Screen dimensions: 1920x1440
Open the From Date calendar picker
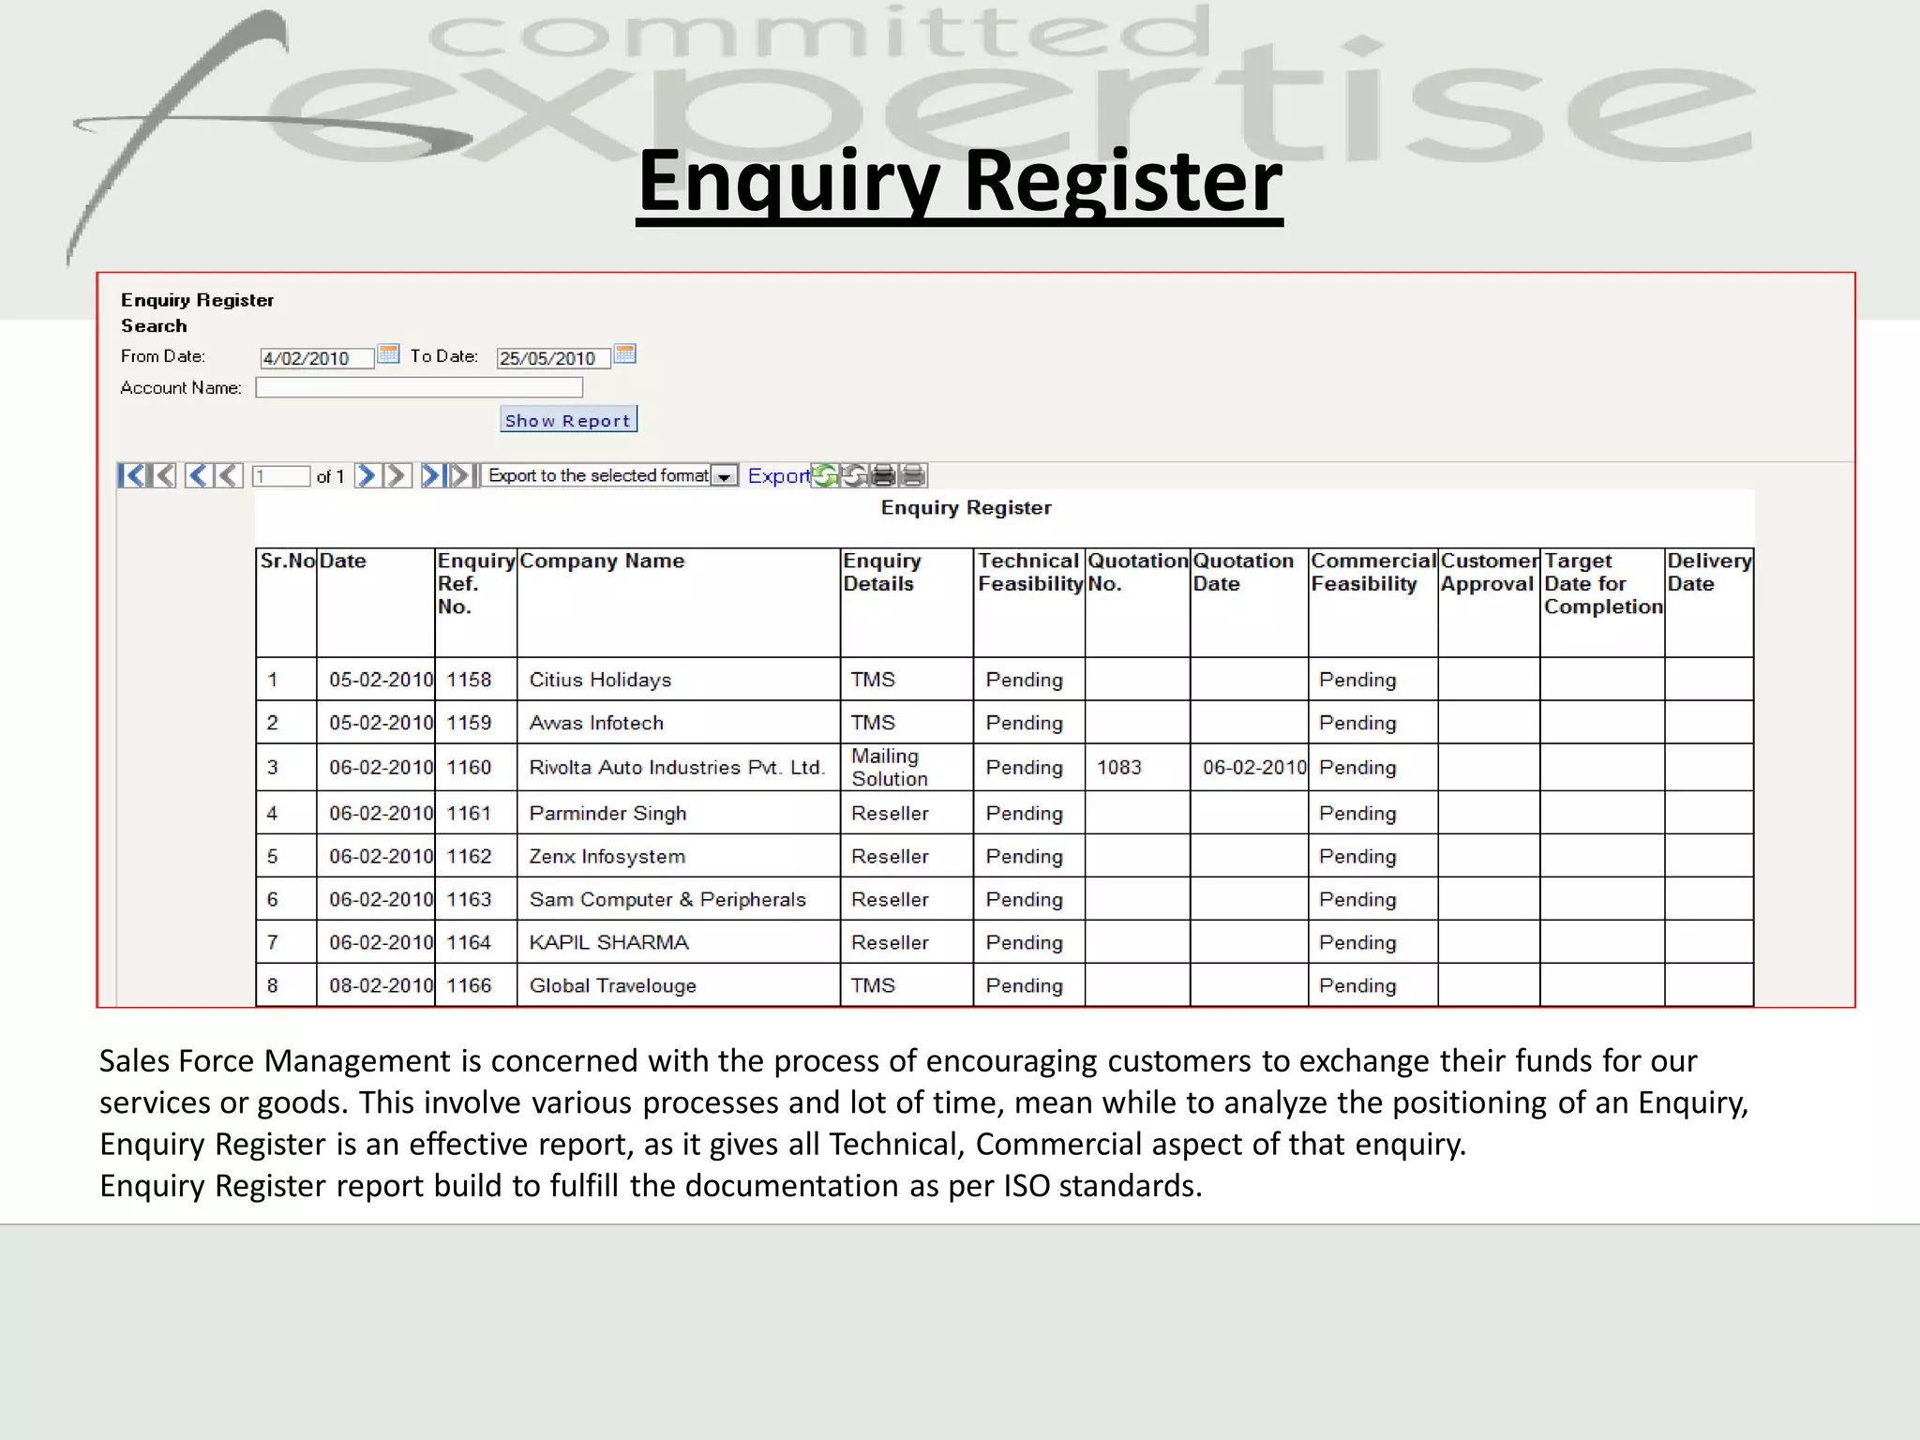pos(388,354)
